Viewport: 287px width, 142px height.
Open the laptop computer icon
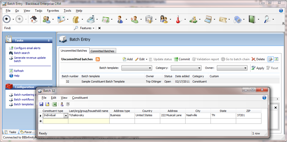point(208,19)
